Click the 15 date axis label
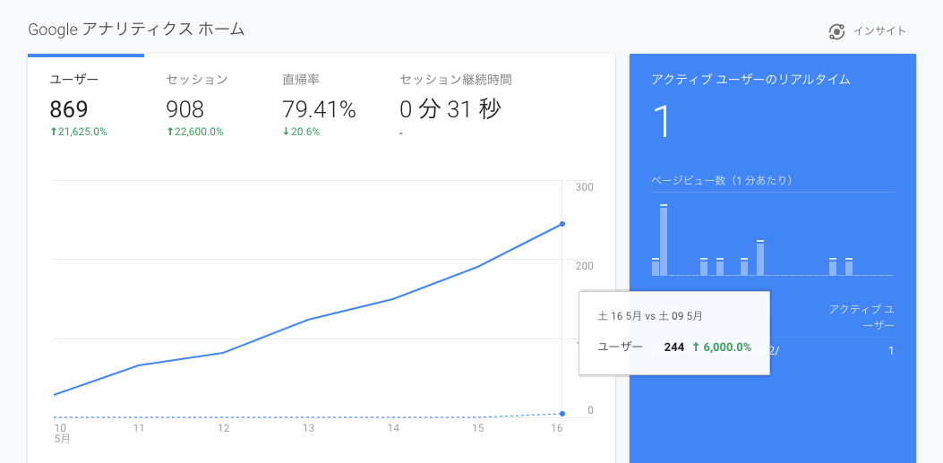Viewport: 943px width, 463px height. 478,428
